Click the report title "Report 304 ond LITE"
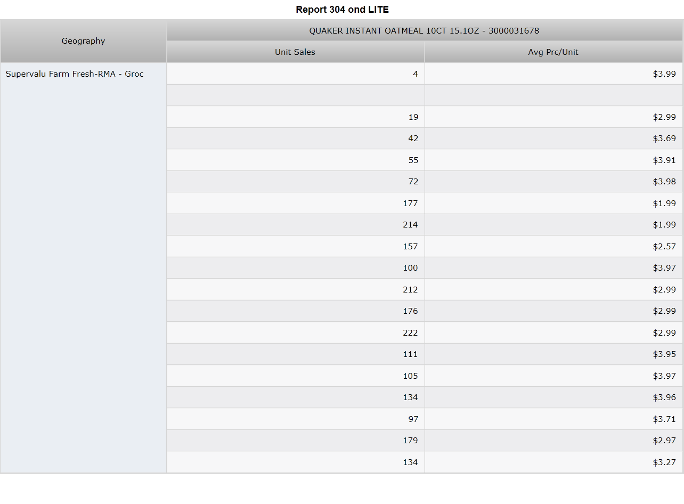684x504 pixels. coord(342,10)
